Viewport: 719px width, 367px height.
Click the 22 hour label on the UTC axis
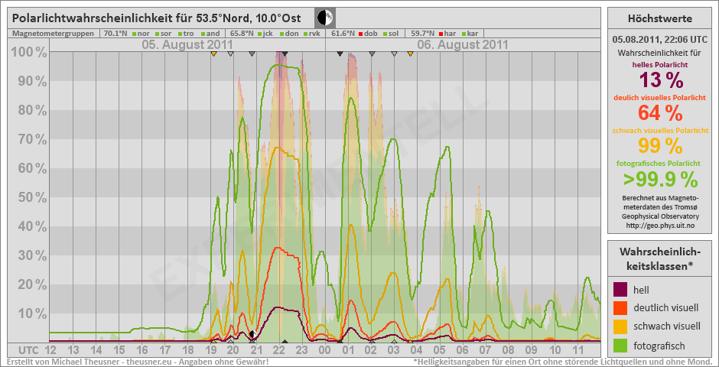280,349
